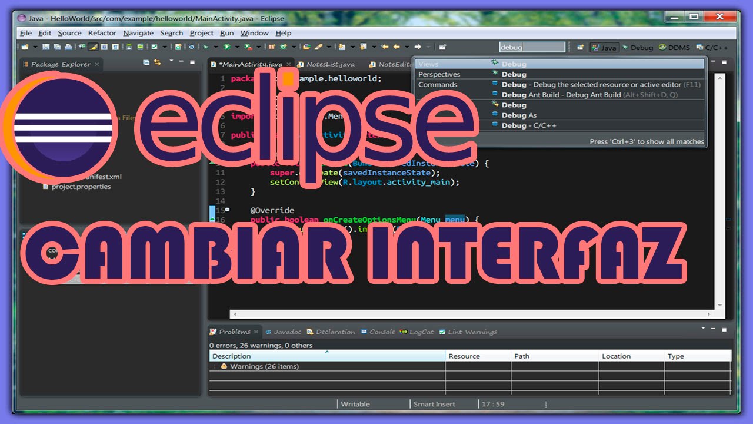Screen dimensions: 753x424
Task: Click the Android Virtual Device Manager icon
Action: pos(140,47)
